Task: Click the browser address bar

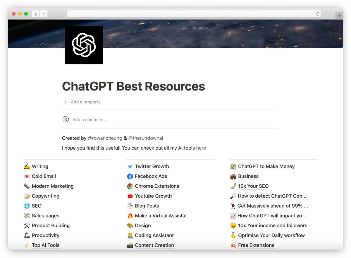Action: (192, 13)
